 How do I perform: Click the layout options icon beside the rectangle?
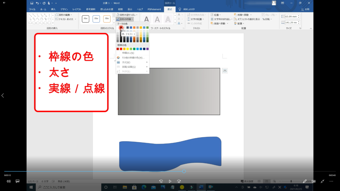[x=225, y=71]
